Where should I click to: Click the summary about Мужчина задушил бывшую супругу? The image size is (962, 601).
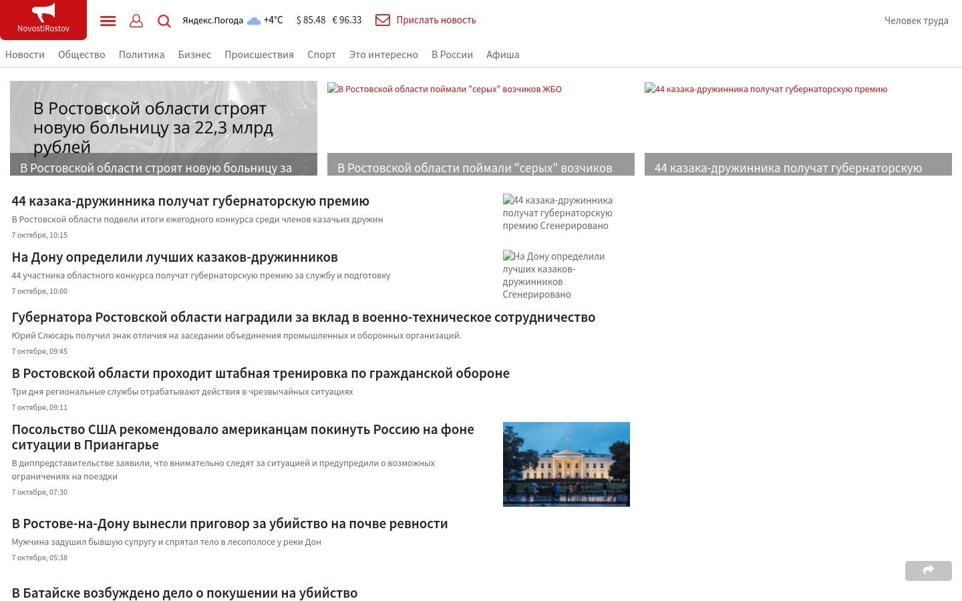tap(166, 542)
